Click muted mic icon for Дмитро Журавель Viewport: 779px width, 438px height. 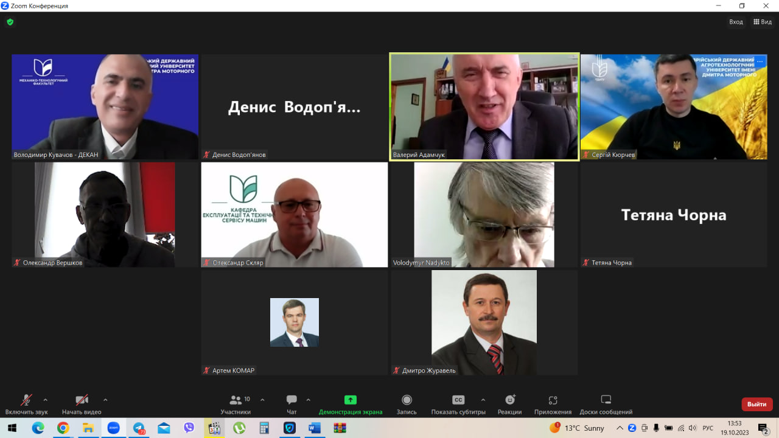click(x=397, y=370)
